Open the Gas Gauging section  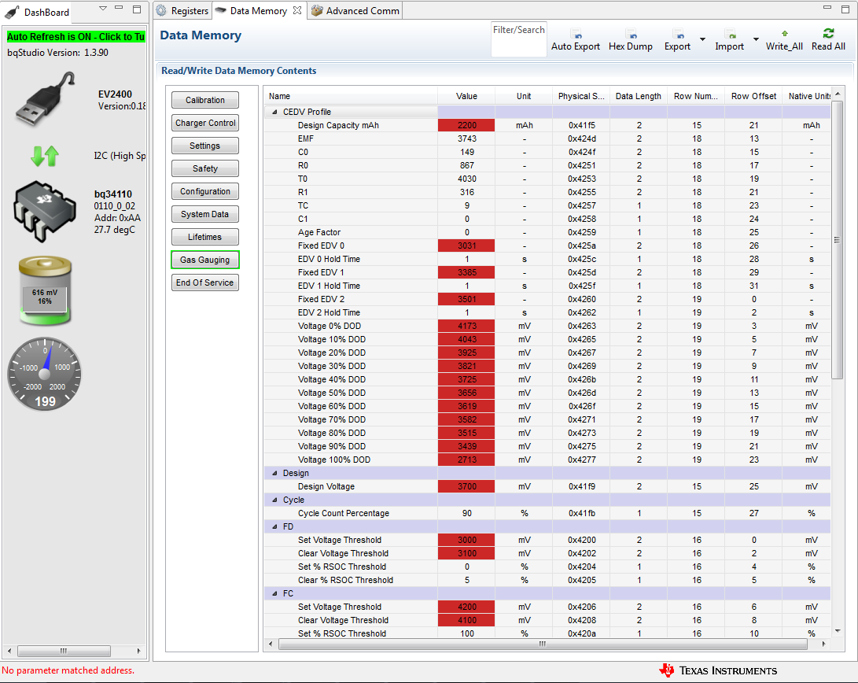[x=205, y=260]
